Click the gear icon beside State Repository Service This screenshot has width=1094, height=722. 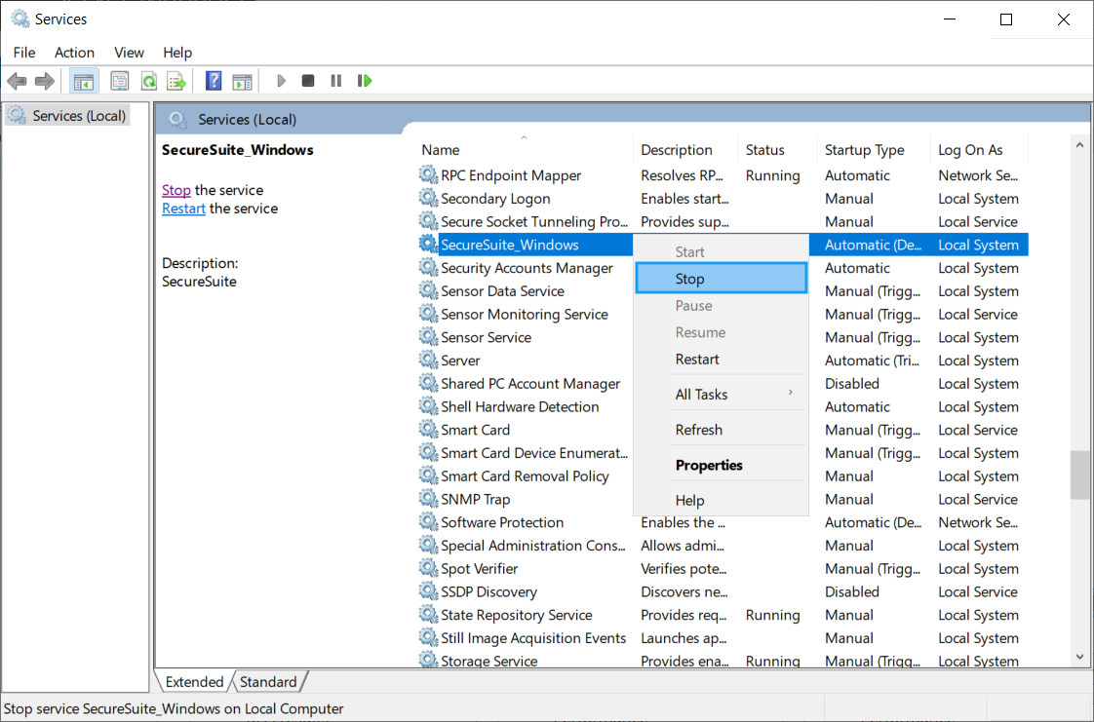428,614
